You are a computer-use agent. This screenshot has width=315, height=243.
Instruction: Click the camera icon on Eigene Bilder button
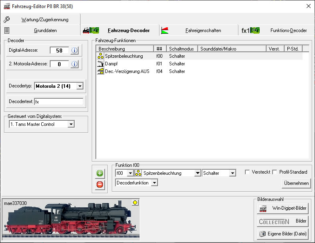tap(262, 234)
